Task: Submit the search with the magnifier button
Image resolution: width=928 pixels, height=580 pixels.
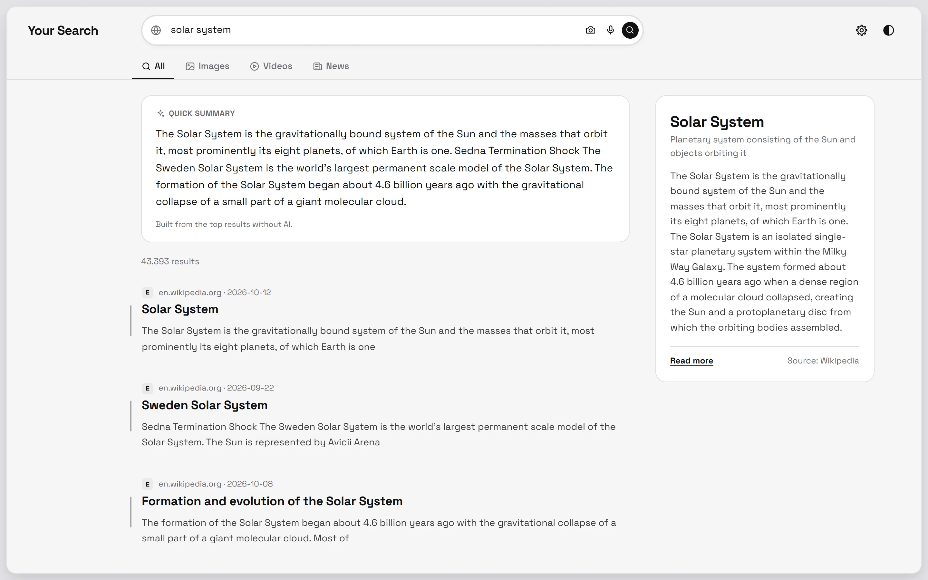Action: (630, 30)
